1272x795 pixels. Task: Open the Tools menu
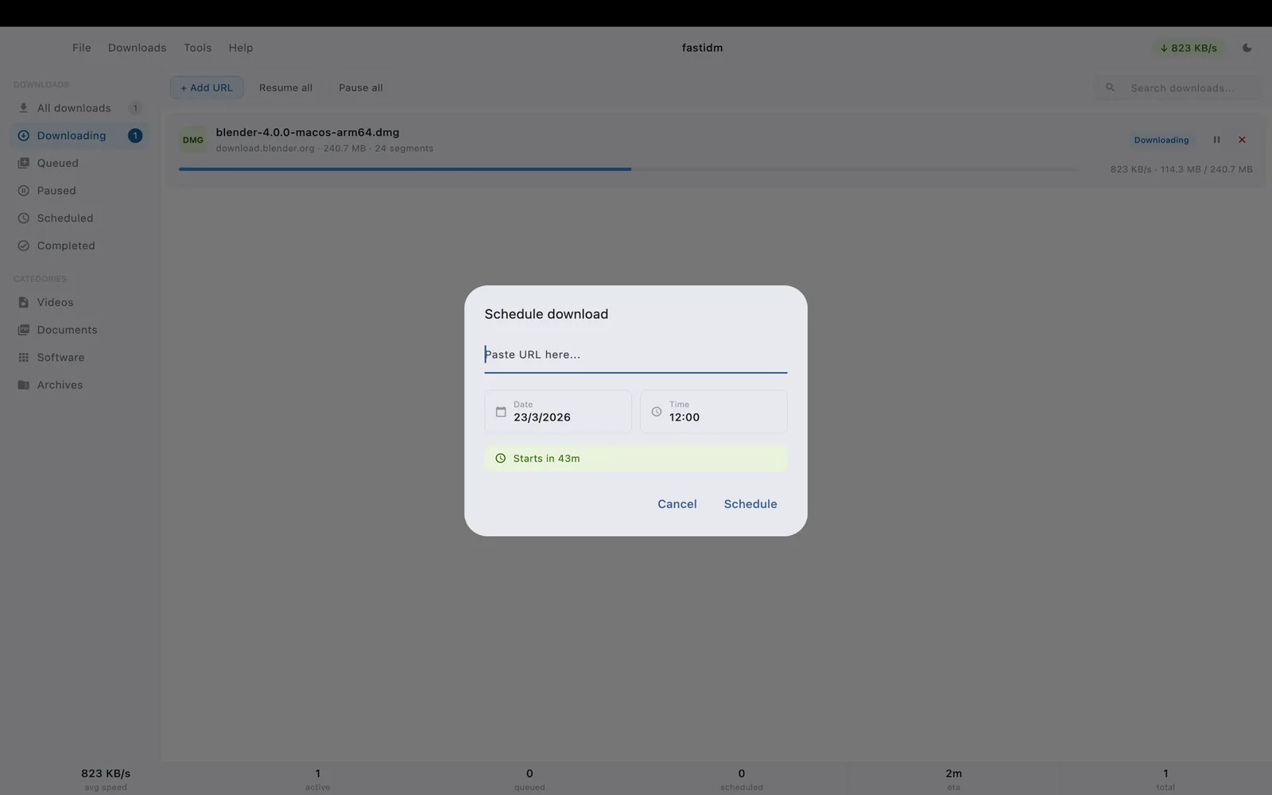tap(197, 48)
